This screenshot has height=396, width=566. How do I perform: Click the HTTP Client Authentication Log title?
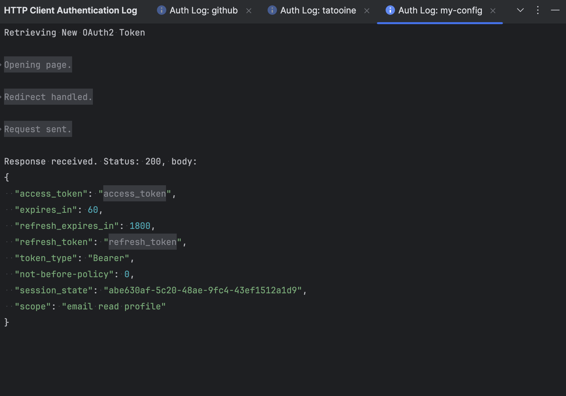[x=70, y=10]
